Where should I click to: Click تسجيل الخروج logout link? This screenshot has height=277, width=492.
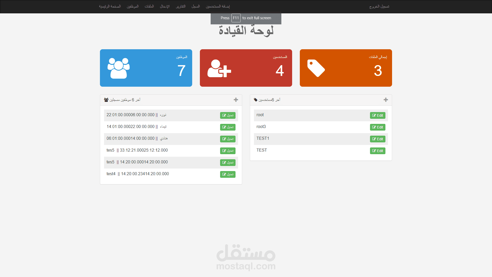379,6
